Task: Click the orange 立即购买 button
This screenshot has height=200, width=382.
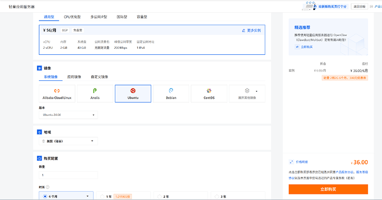Action: [328, 189]
